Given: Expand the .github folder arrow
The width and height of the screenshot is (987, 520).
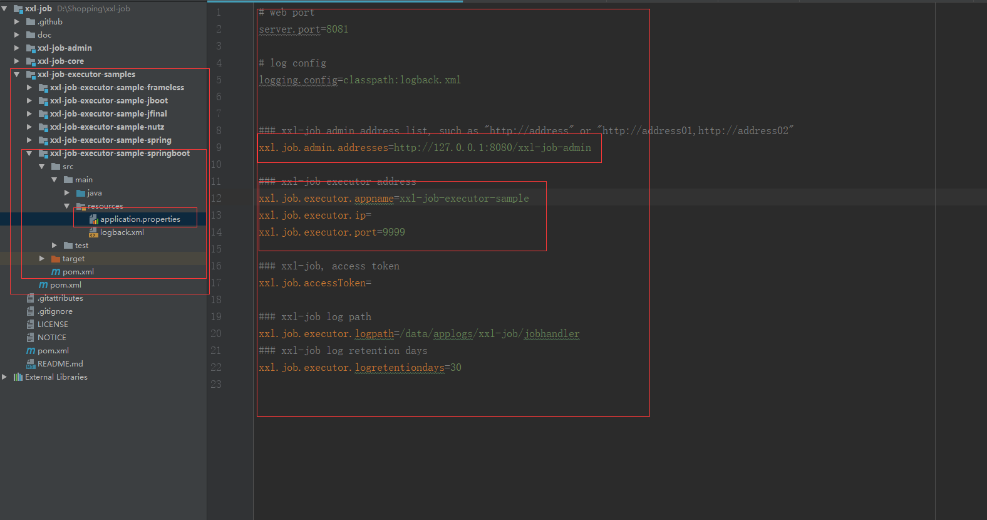Looking at the screenshot, I should [x=17, y=22].
